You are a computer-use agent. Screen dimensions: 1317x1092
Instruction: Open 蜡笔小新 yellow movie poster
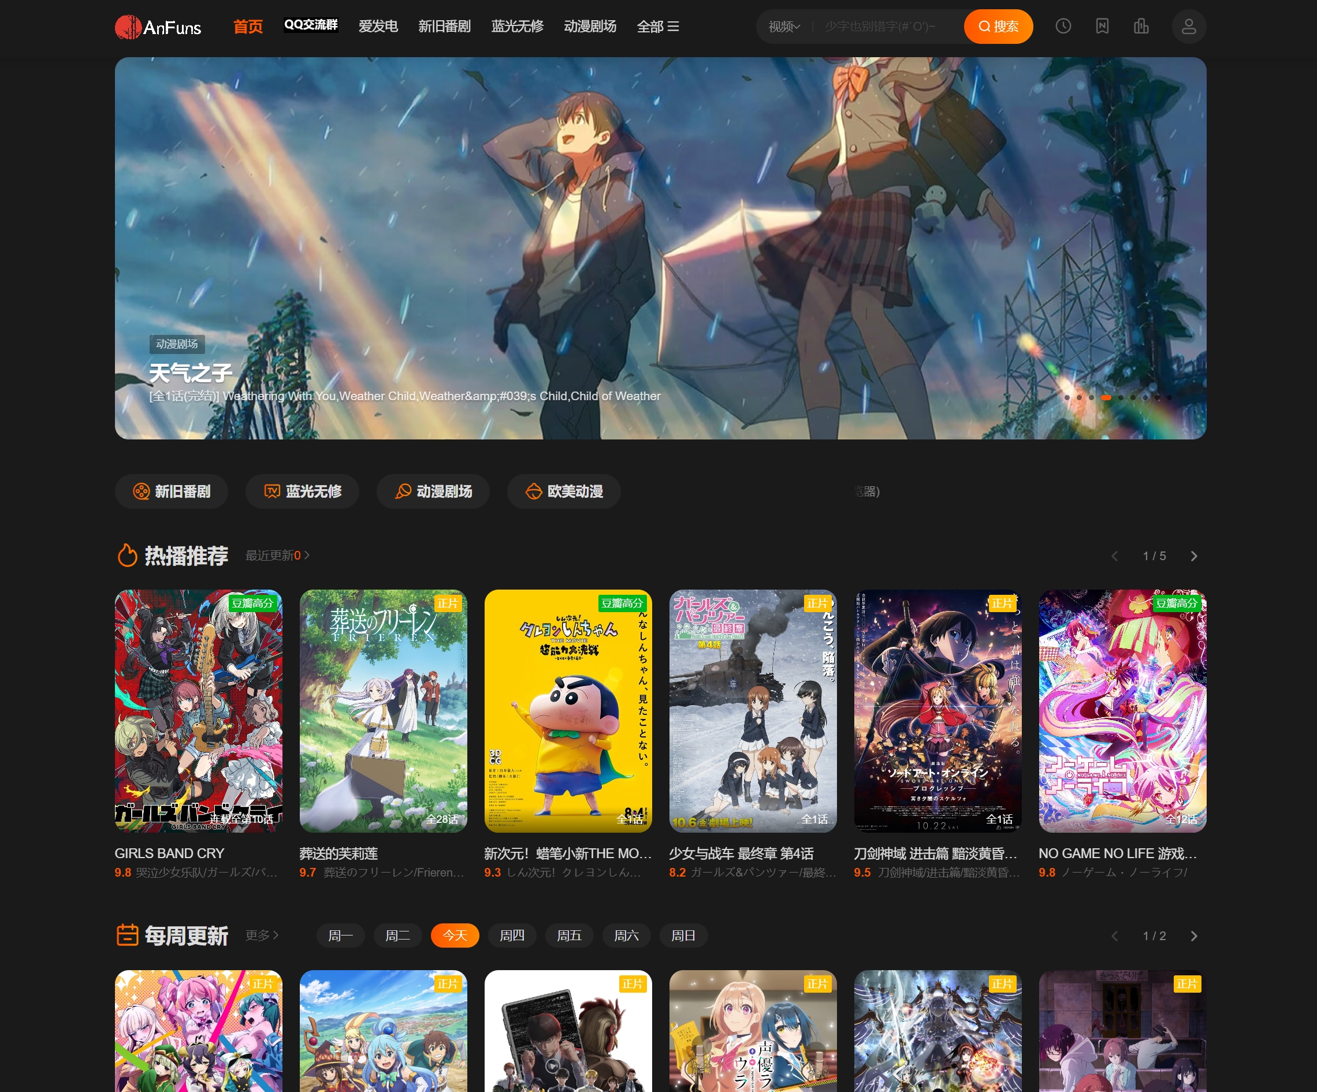[568, 711]
